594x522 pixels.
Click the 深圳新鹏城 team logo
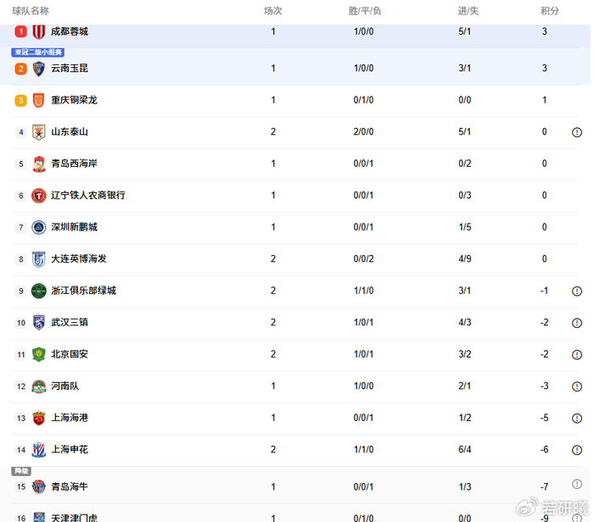point(39,227)
